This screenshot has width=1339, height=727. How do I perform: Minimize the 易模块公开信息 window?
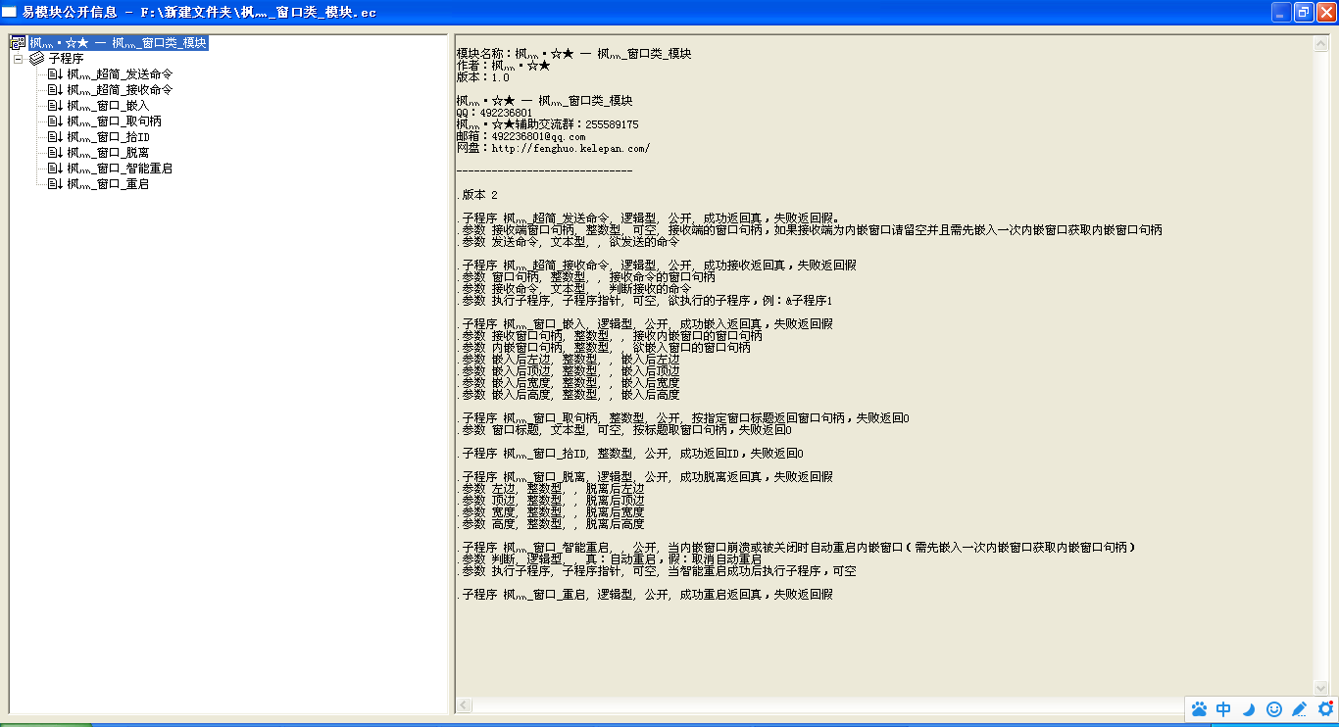1281,12
